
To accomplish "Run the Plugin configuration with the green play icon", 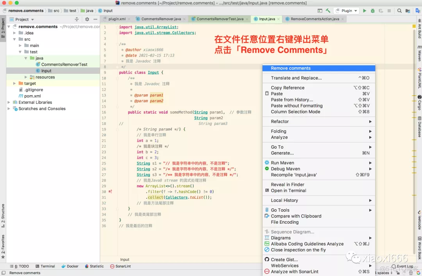I will (x=365, y=11).
